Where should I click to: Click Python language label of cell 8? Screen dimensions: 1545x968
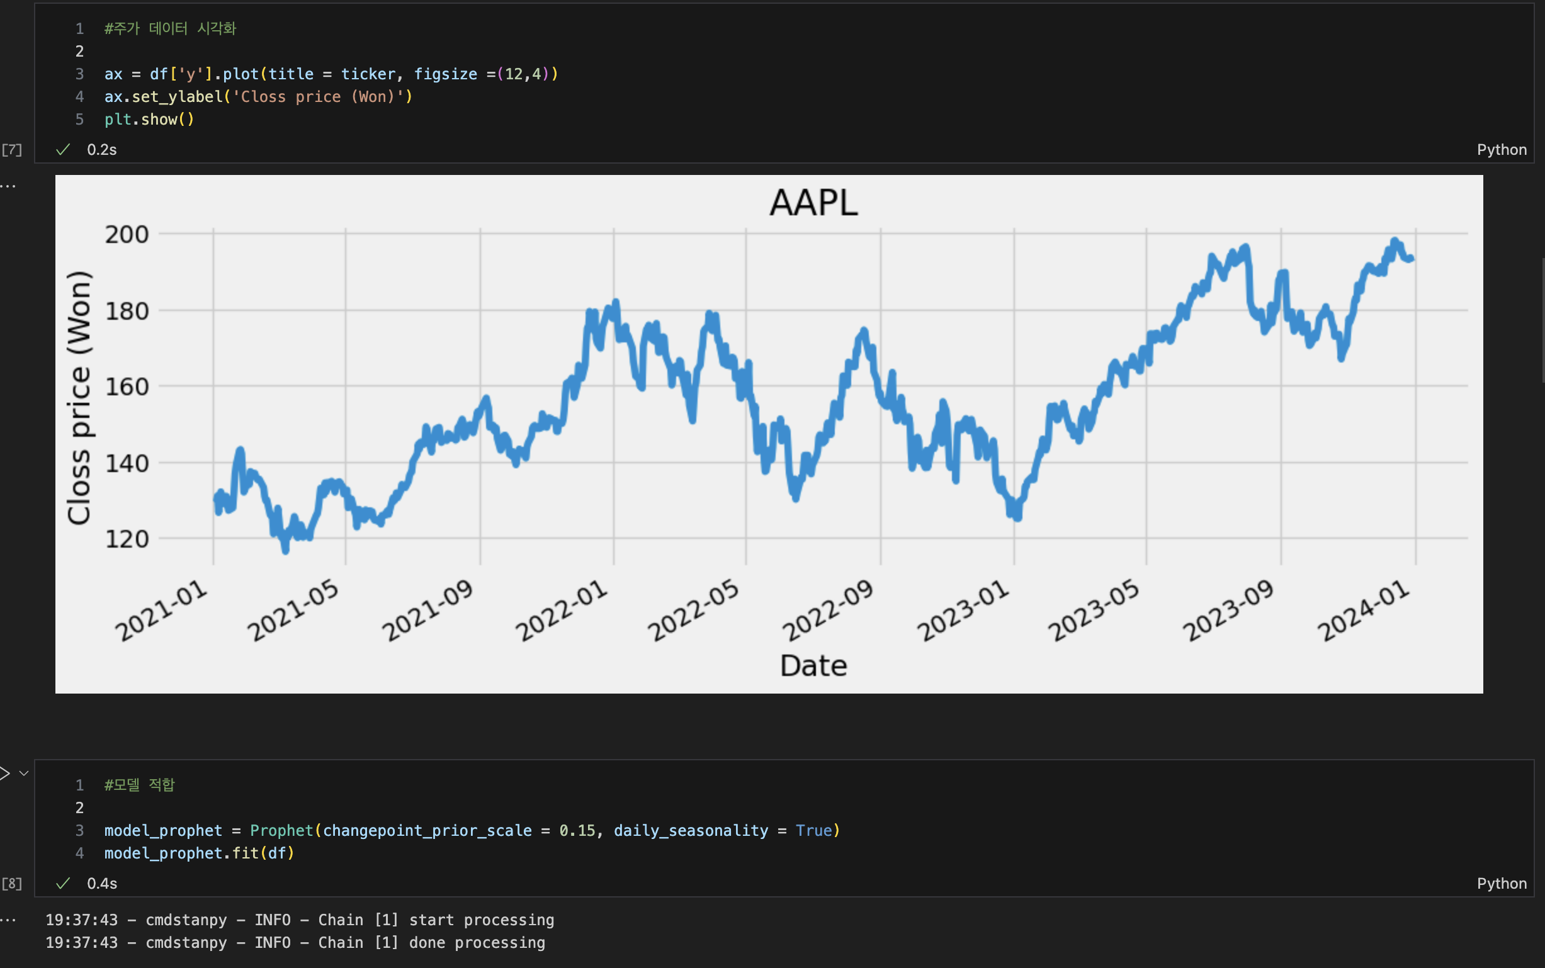pos(1502,884)
